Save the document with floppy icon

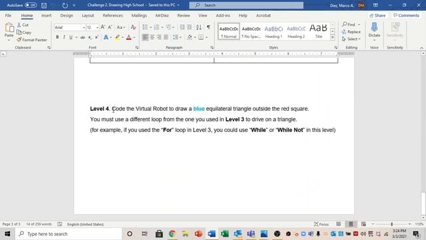coord(44,5)
